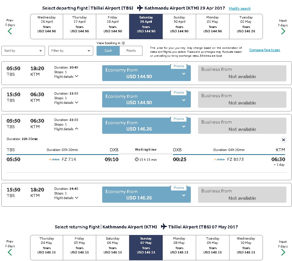292x261 pixels.
Task: Choose Economy fare for 05:50 to 18:20 flight
Action: (x=146, y=73)
